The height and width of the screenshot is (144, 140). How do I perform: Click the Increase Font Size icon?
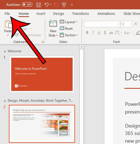(136, 24)
